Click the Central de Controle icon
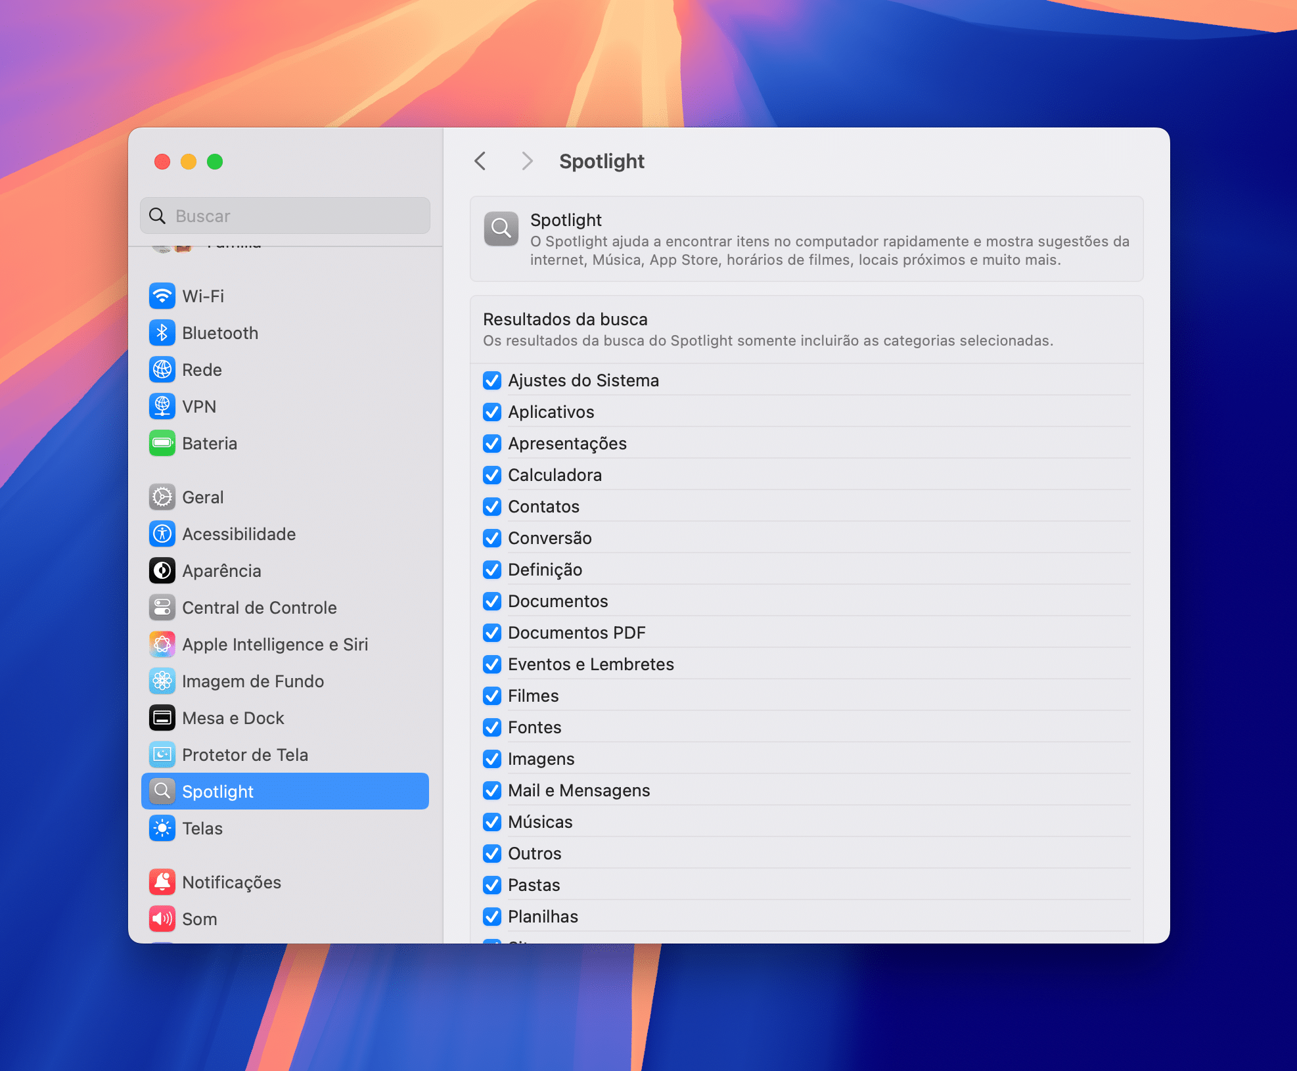1297x1071 pixels. [162, 608]
